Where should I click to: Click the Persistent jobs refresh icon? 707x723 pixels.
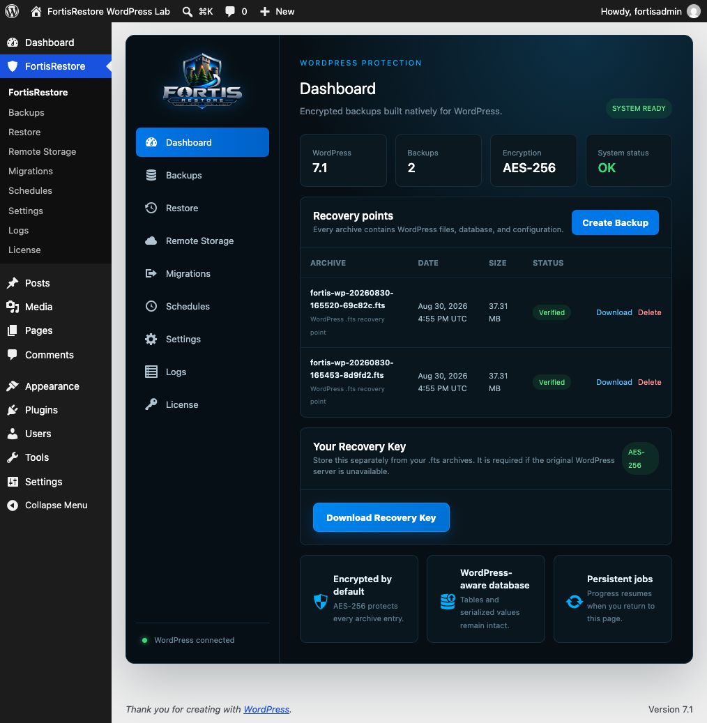[x=575, y=601]
